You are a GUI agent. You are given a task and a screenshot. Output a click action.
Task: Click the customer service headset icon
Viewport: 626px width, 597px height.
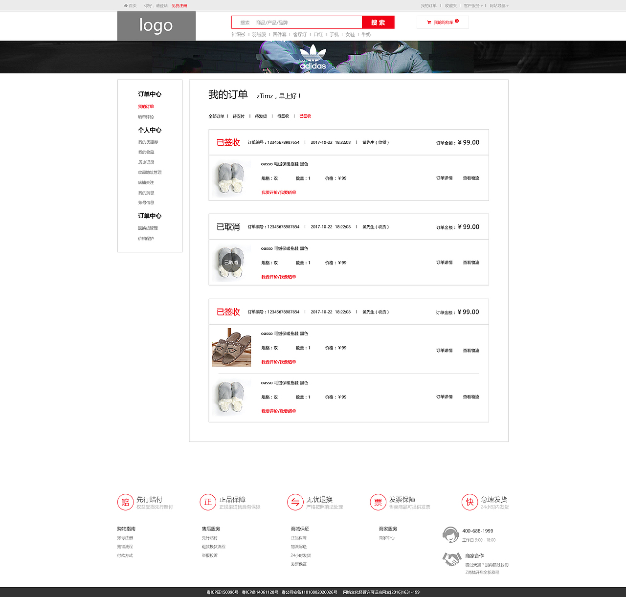[450, 535]
